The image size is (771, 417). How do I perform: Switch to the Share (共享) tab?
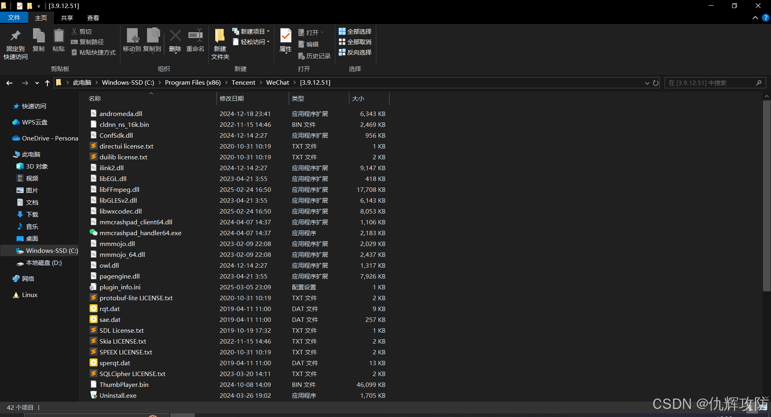67,18
